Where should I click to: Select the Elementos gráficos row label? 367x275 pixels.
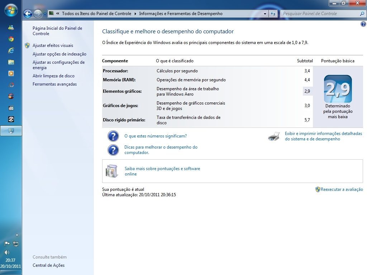tap(122, 91)
